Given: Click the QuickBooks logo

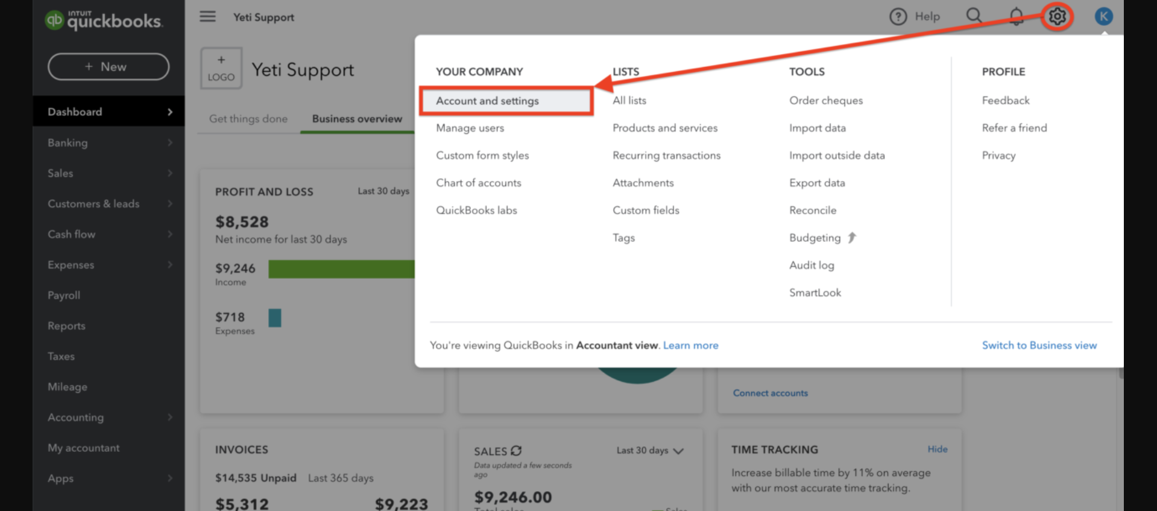Looking at the screenshot, I should [x=104, y=20].
